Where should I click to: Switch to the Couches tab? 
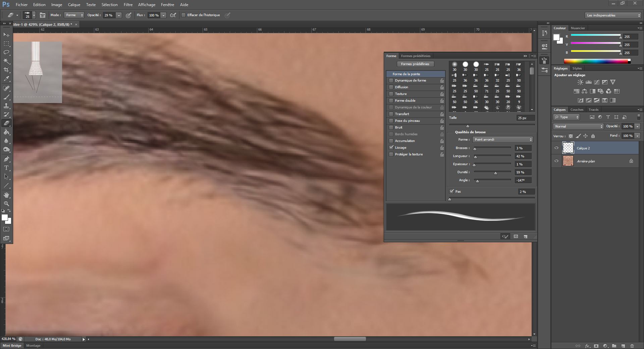[x=577, y=110]
